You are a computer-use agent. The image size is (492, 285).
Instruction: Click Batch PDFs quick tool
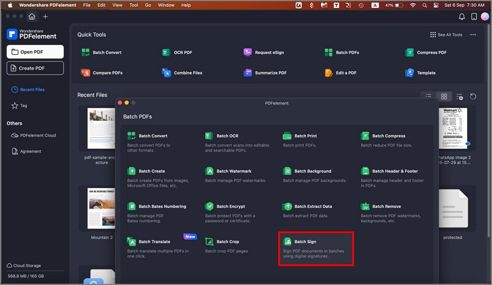pos(342,52)
